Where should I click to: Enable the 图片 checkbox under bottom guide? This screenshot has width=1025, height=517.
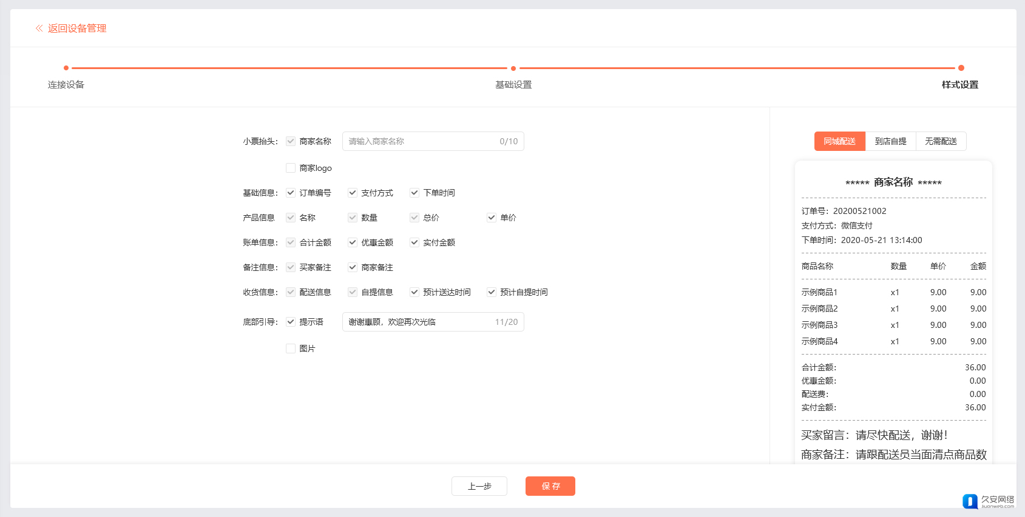coord(291,349)
